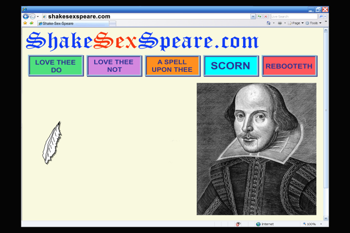Open the Tools menu
The width and height of the screenshot is (350, 233).
[x=314, y=23]
